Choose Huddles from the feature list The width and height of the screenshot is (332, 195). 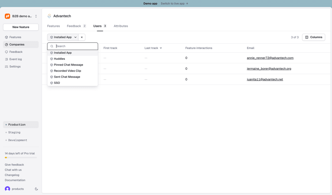pos(73,58)
